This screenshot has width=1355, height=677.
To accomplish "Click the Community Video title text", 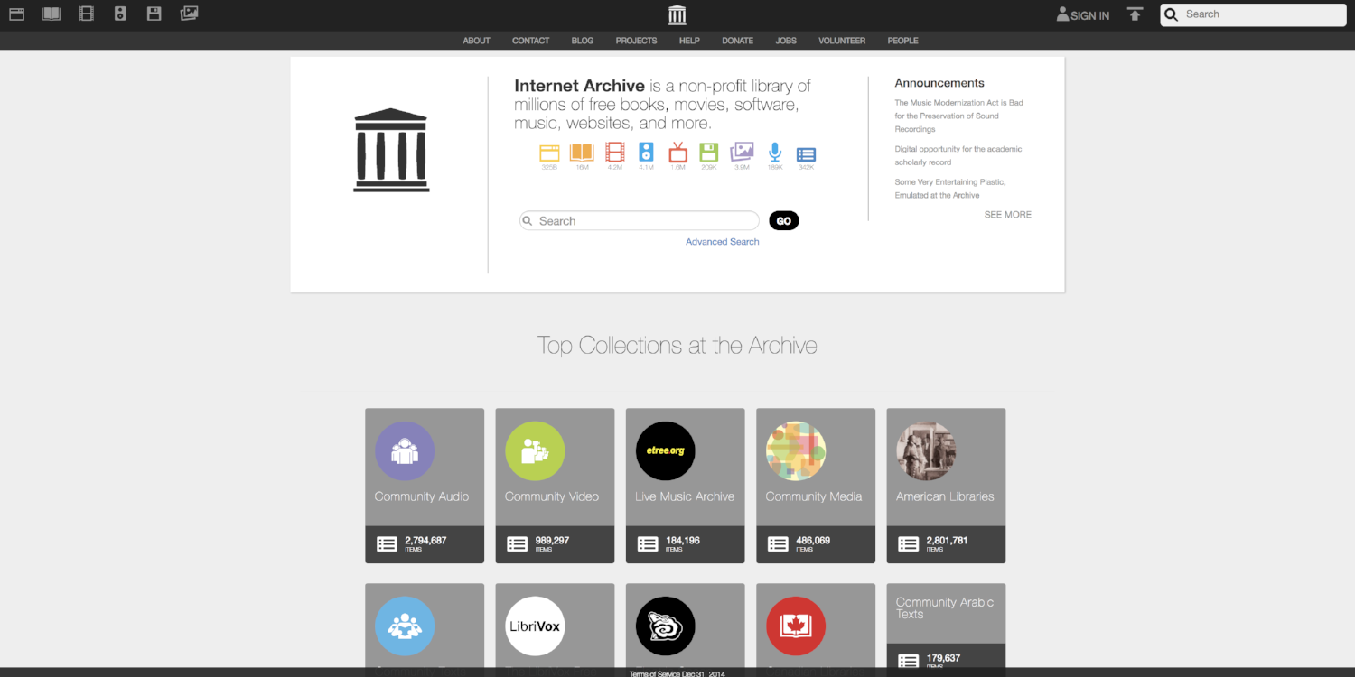I will point(552,496).
